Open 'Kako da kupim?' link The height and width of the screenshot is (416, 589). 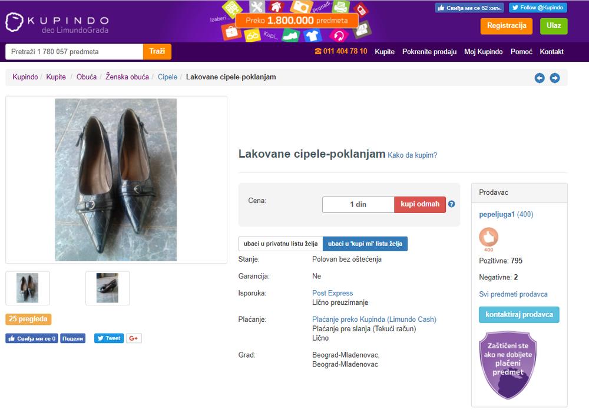pos(412,155)
